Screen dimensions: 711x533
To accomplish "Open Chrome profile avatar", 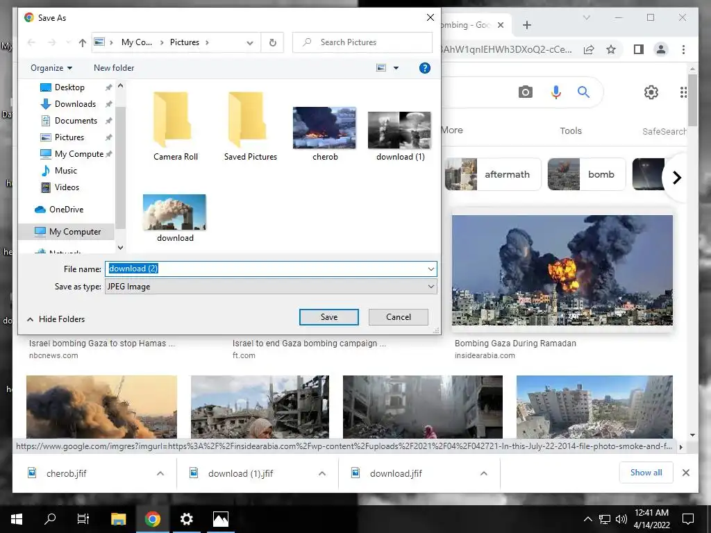I will click(x=661, y=49).
